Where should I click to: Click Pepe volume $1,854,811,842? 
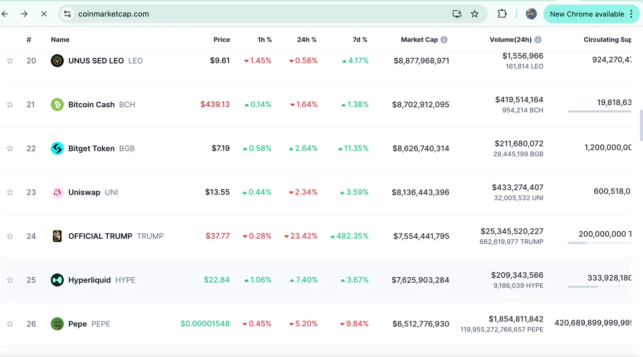[516, 319]
